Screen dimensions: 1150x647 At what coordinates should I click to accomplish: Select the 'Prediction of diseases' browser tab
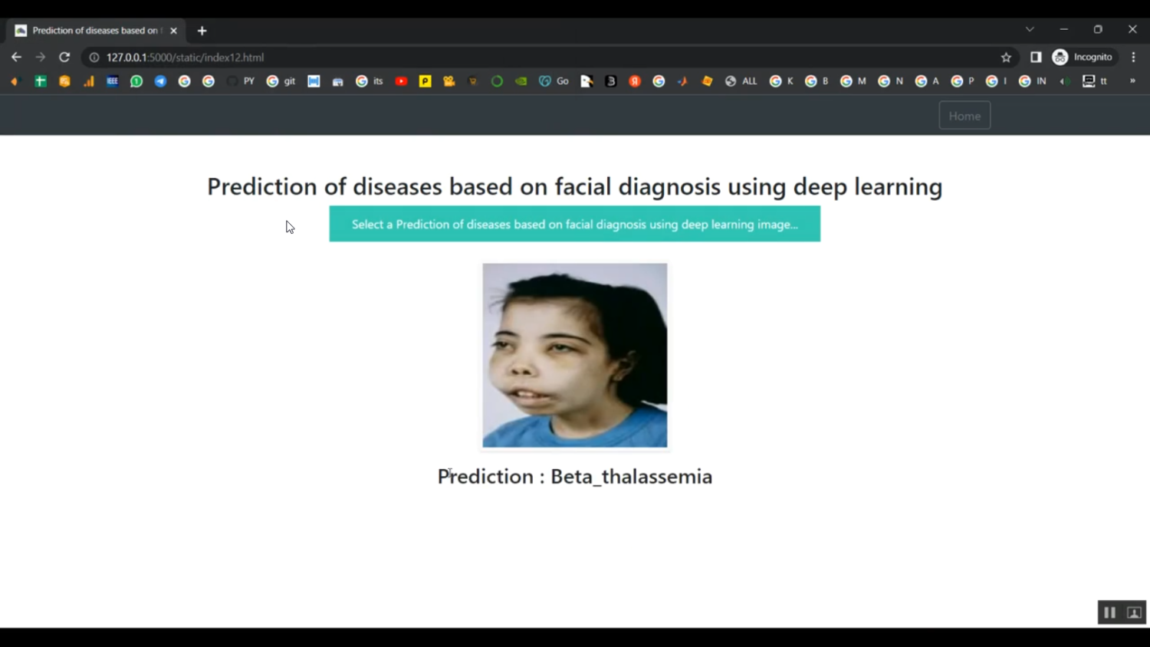pos(92,30)
